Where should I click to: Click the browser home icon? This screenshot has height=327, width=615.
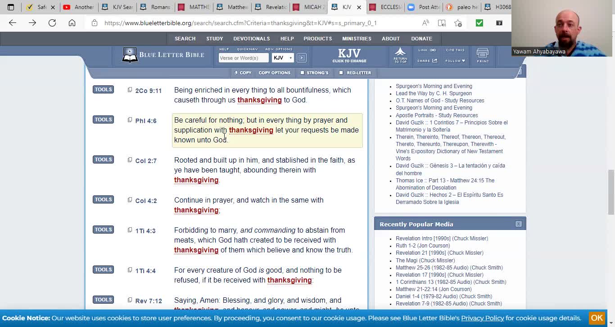pyautogui.click(x=72, y=23)
